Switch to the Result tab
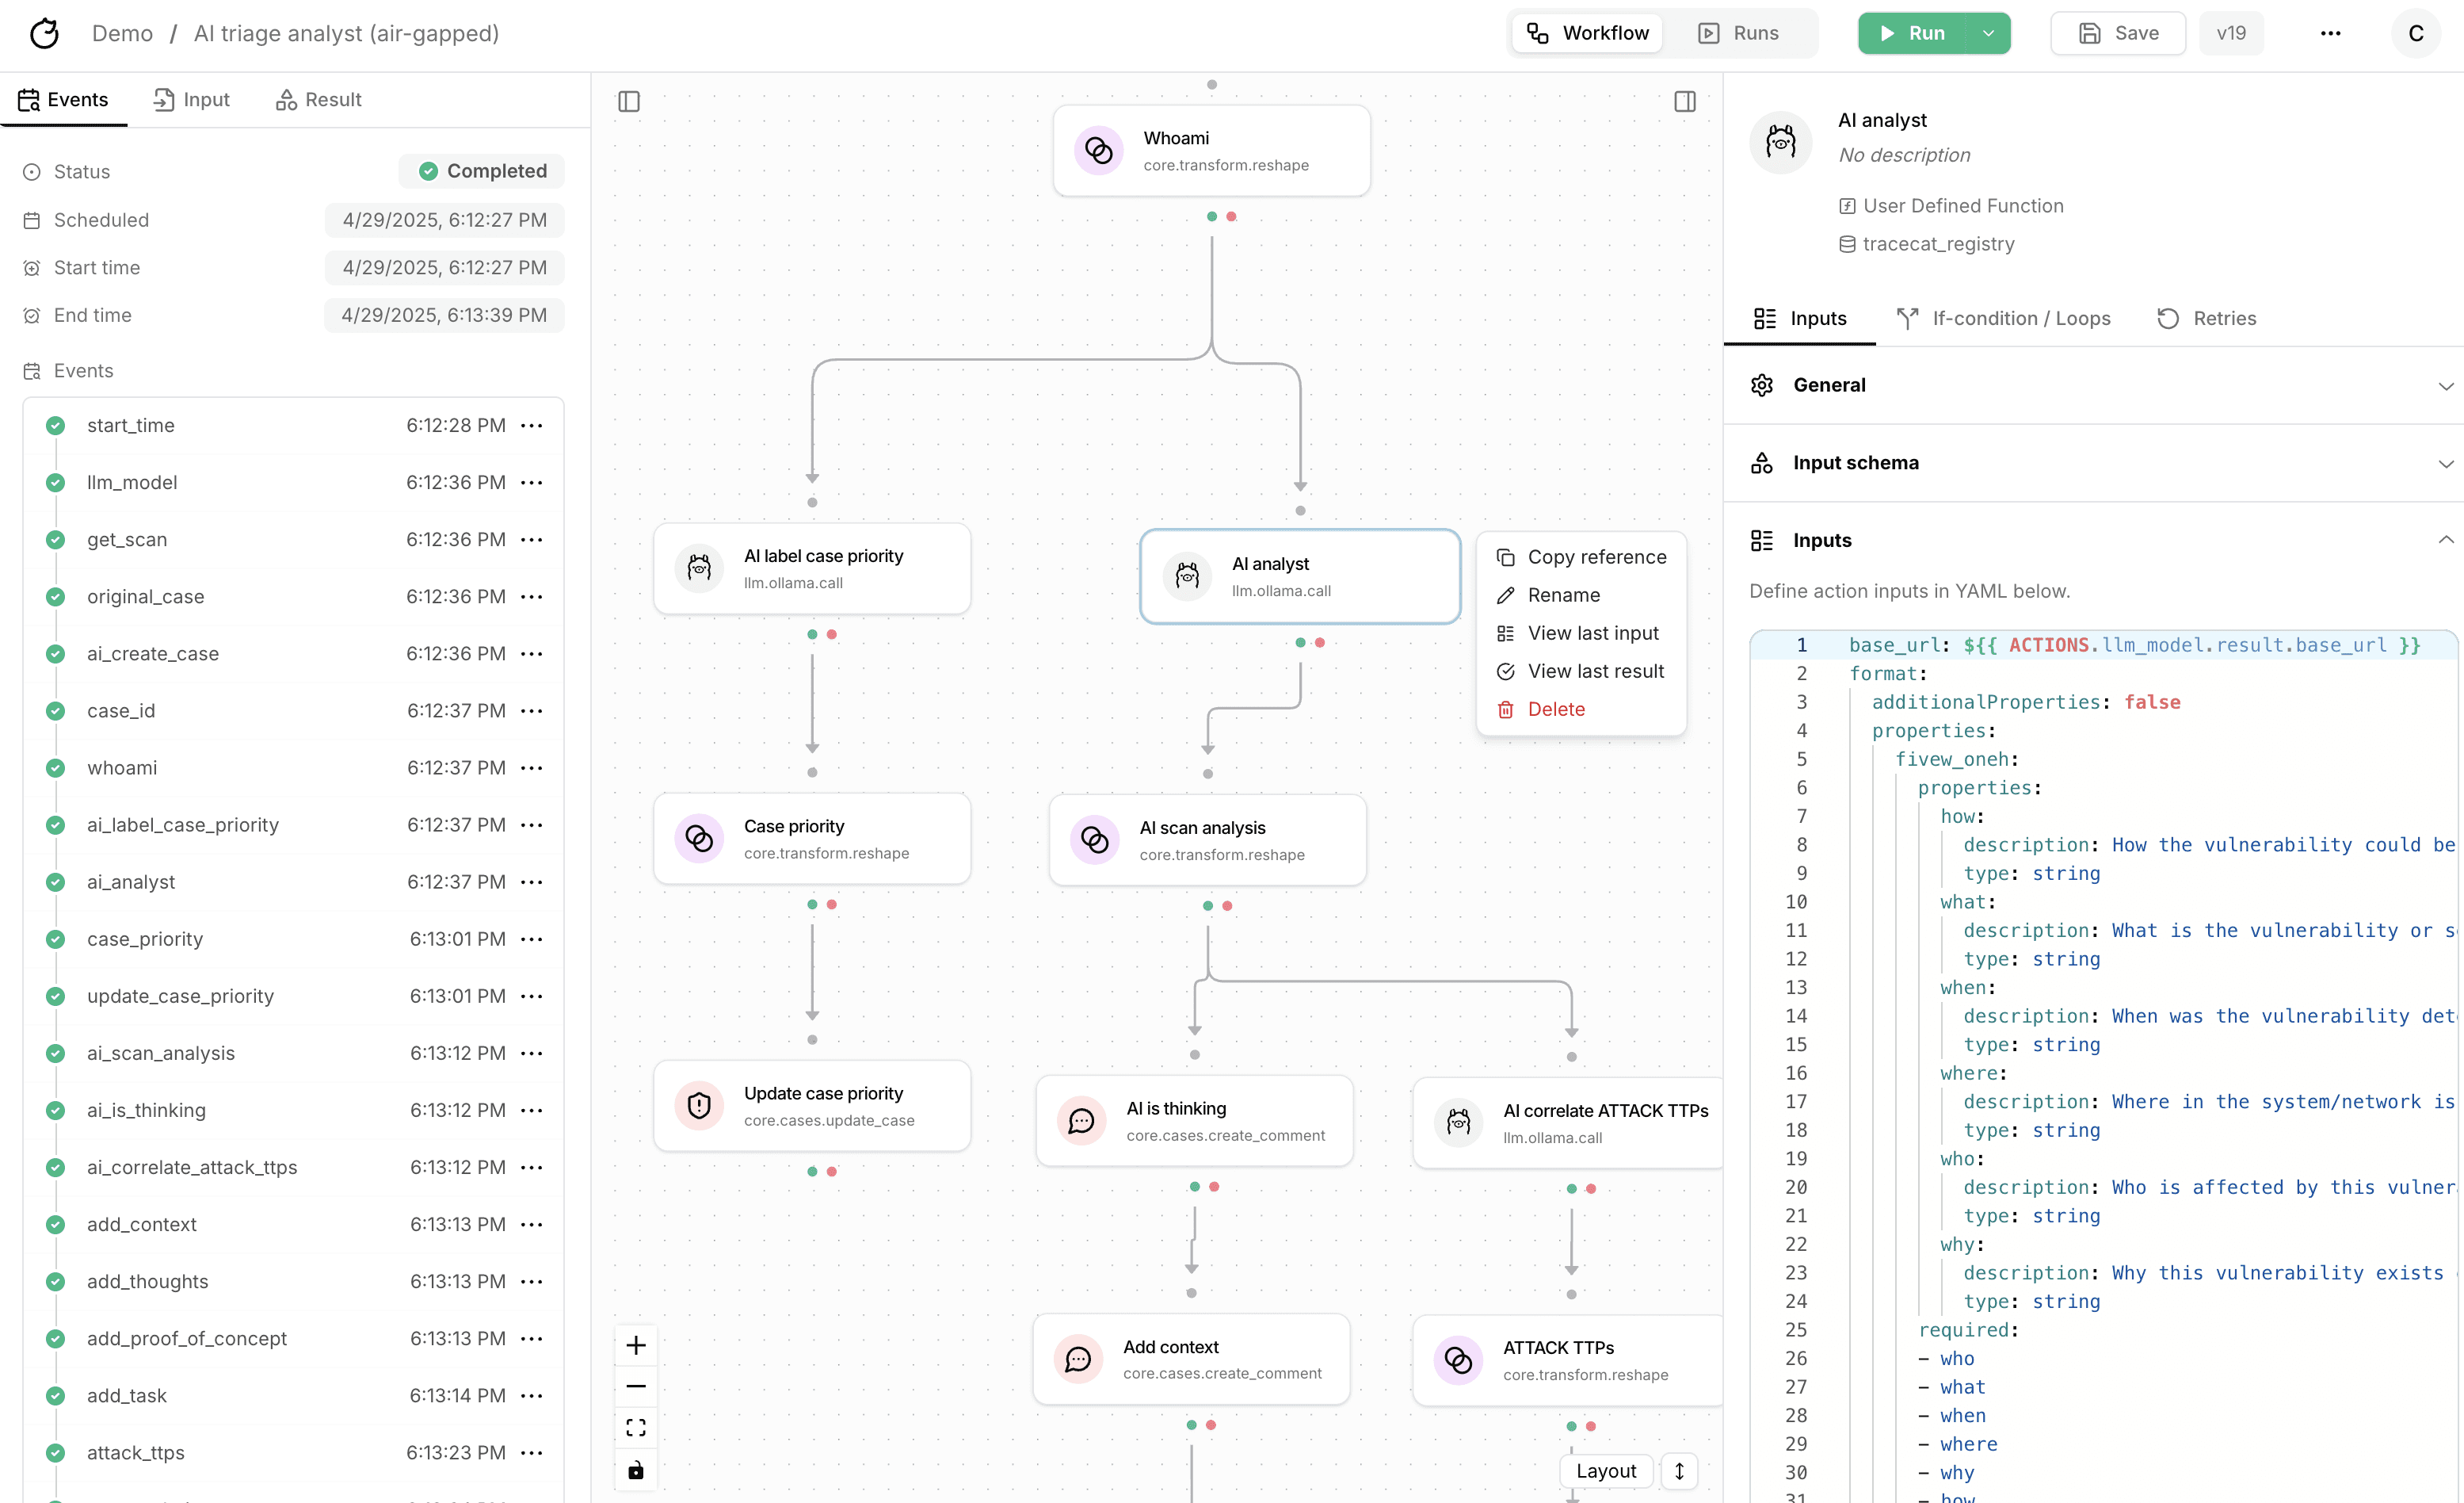Screen dimensions: 2464x1503 click(x=319, y=99)
